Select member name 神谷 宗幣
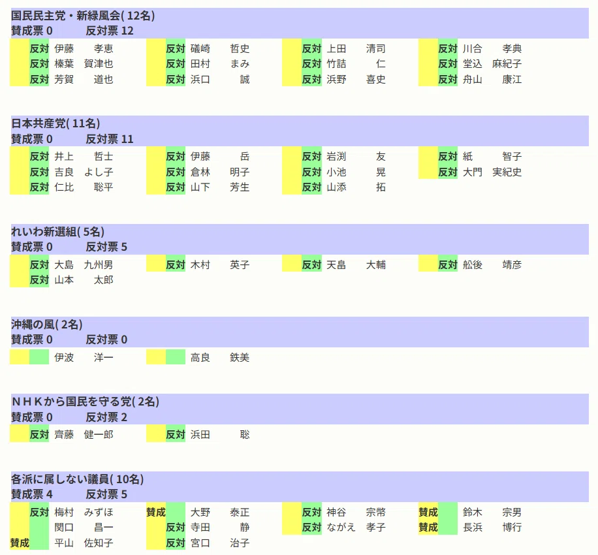 tap(356, 512)
